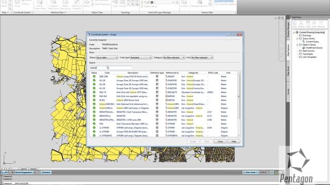330x185 pixels.
Task: Select the IRENET95.UTM row in list
Action: pyautogui.click(x=164, y=120)
